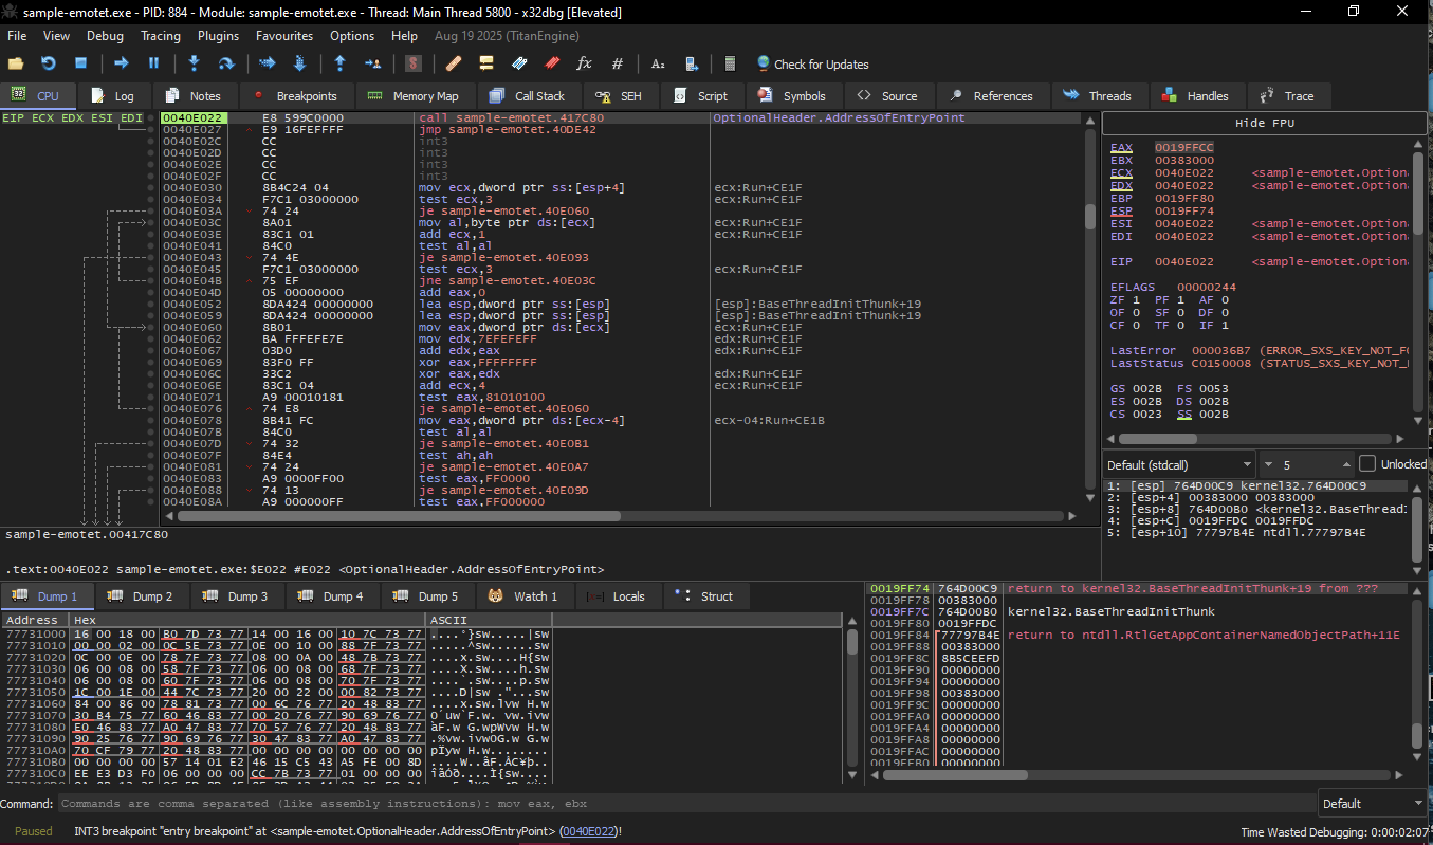Click the Step Over toolbar icon

tap(227, 63)
